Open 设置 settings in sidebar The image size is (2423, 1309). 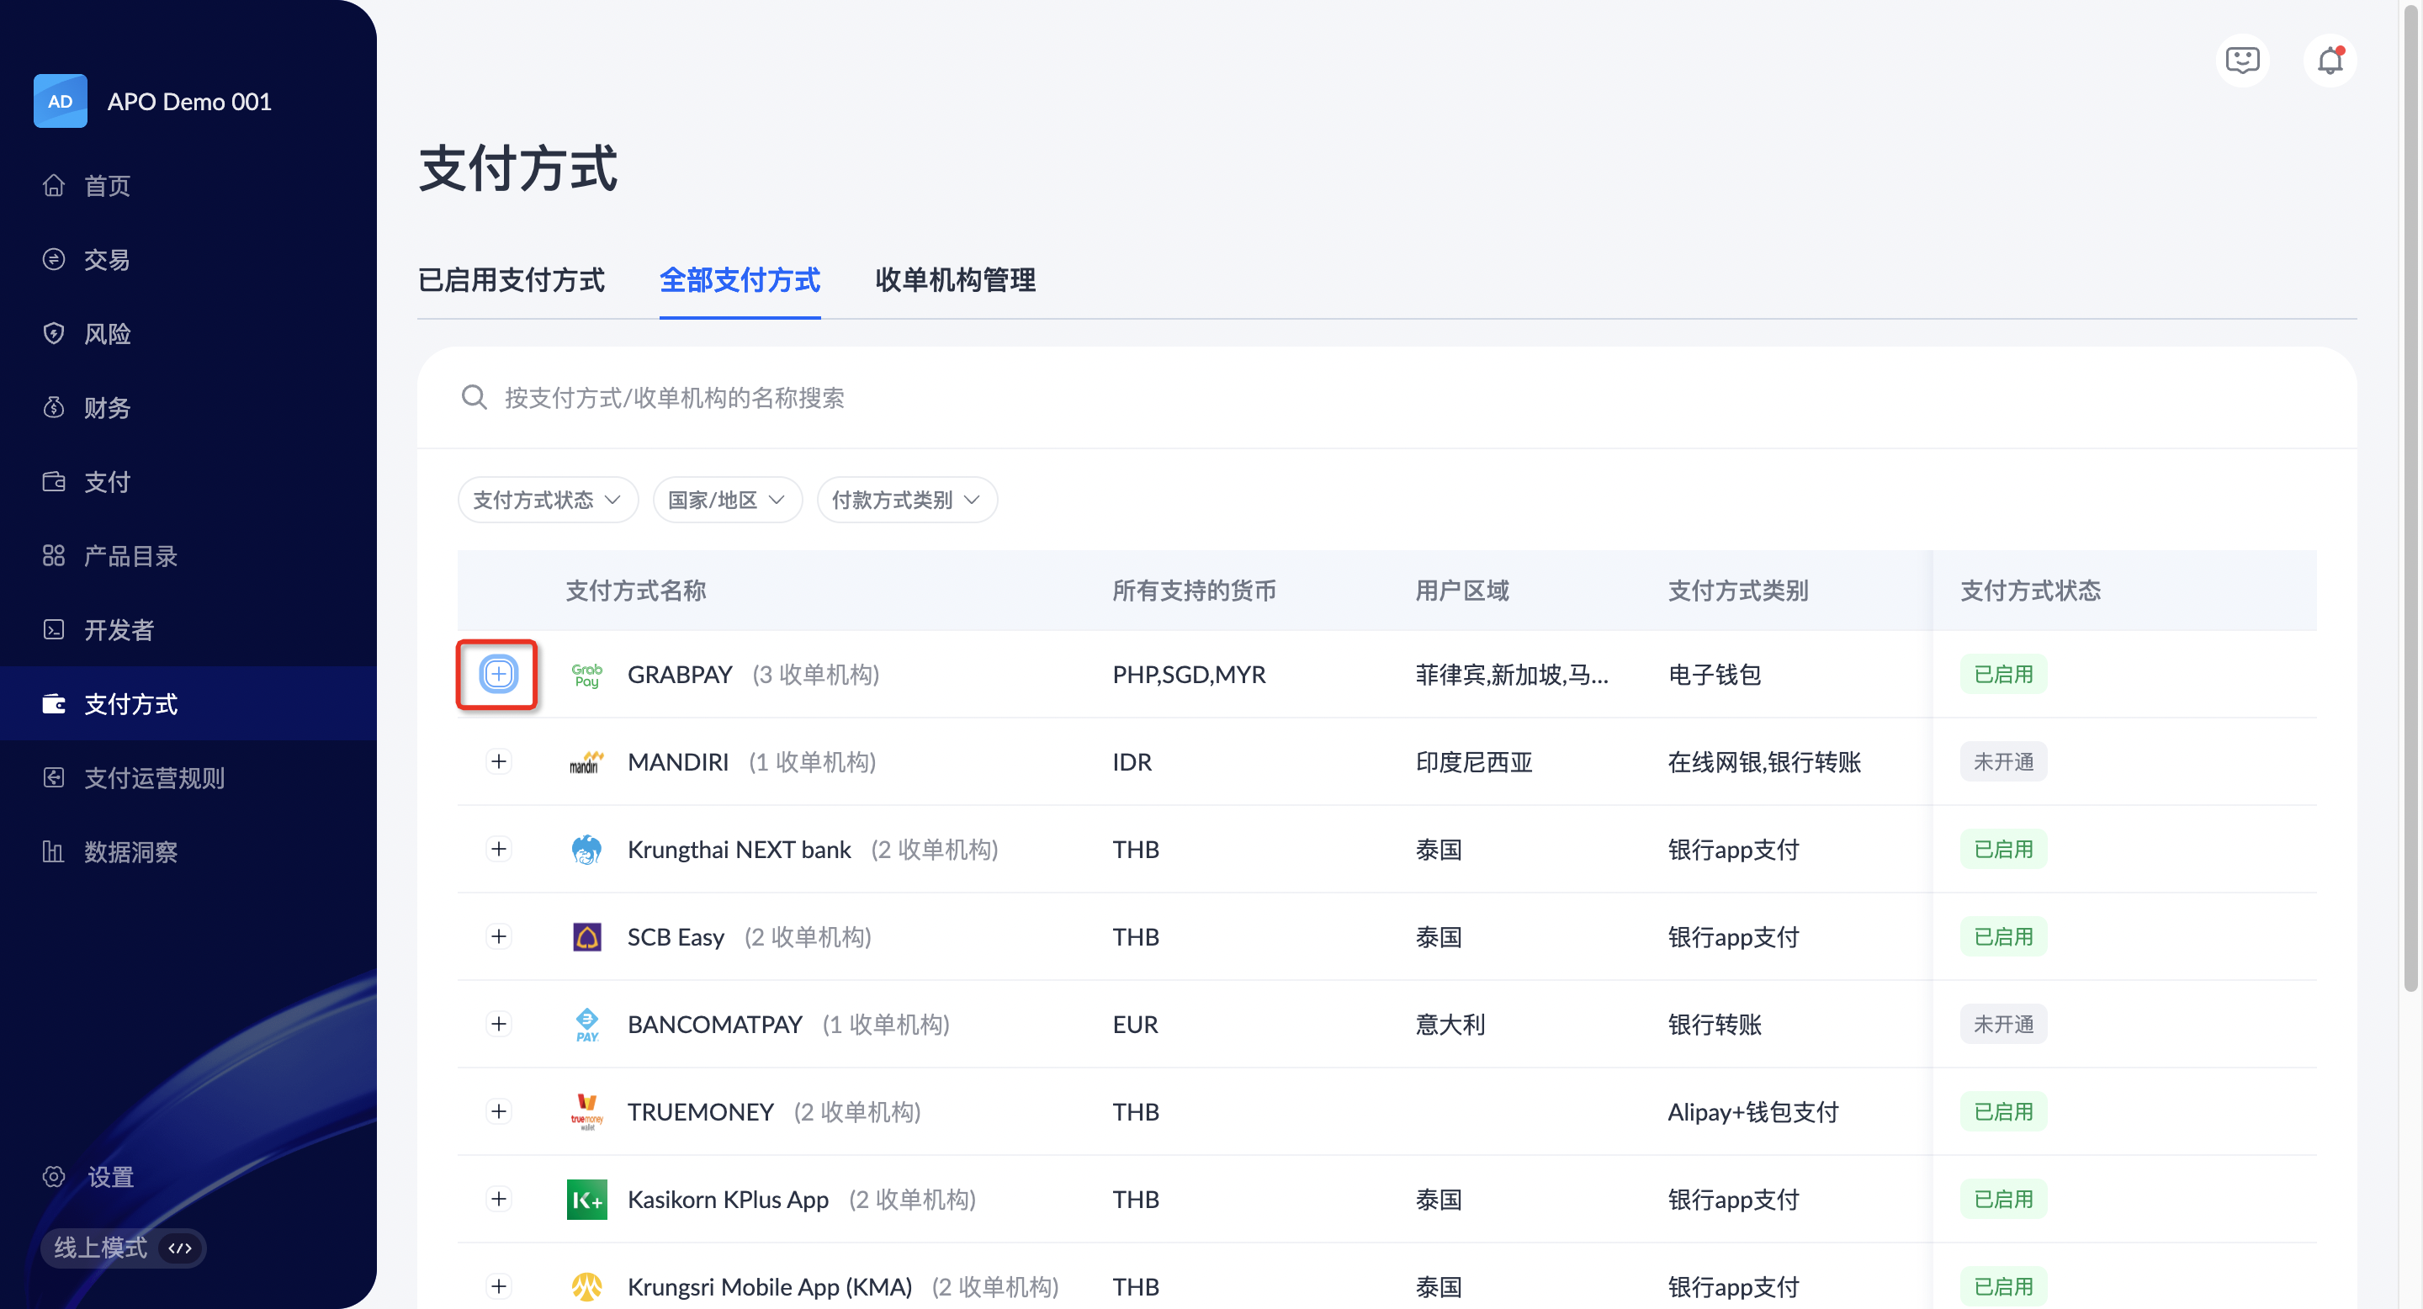pos(110,1176)
